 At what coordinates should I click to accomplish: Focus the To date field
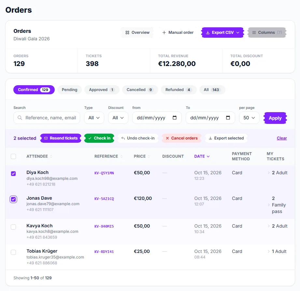pyautogui.click(x=210, y=118)
